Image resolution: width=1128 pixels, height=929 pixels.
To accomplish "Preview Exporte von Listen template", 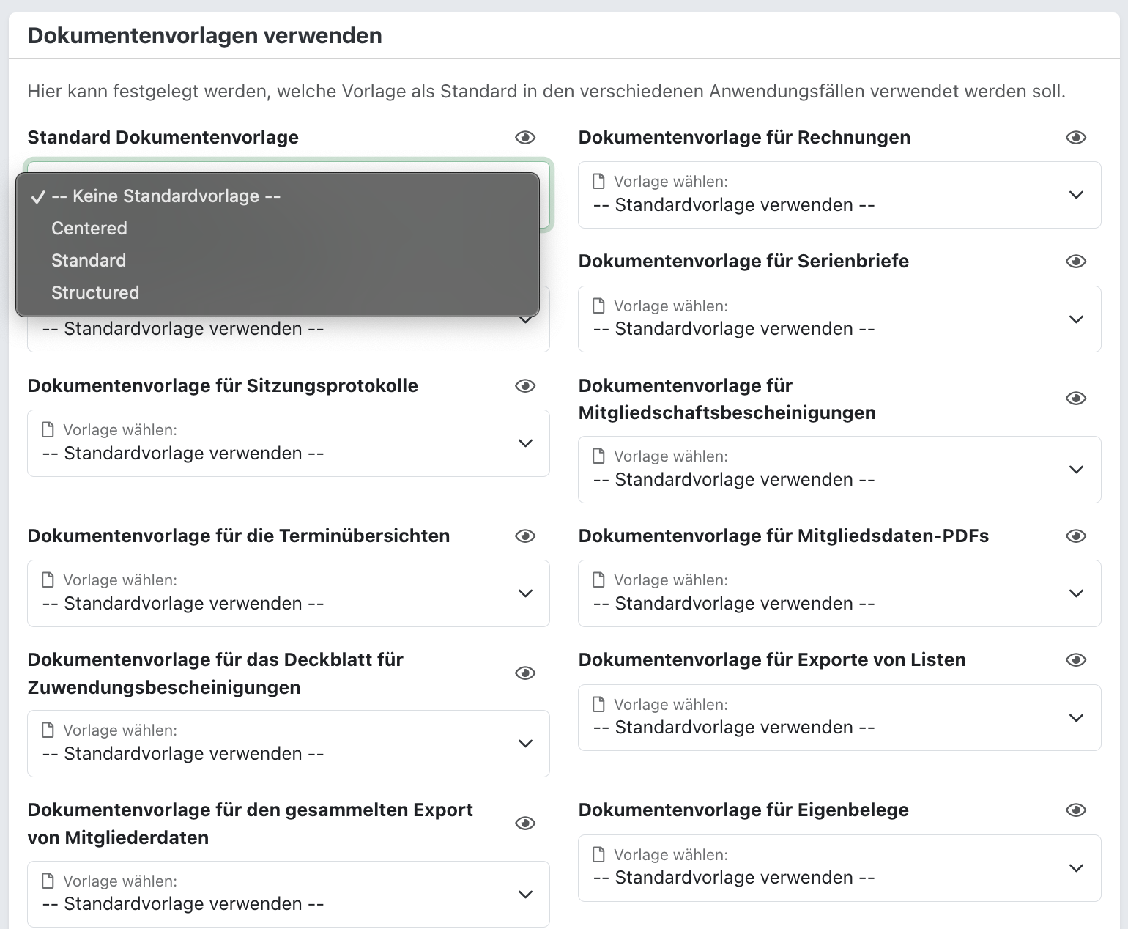I will point(1075,660).
